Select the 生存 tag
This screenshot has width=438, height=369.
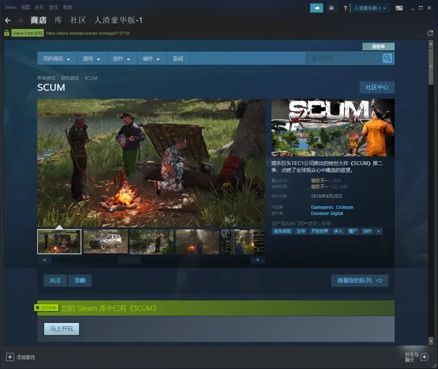(301, 231)
